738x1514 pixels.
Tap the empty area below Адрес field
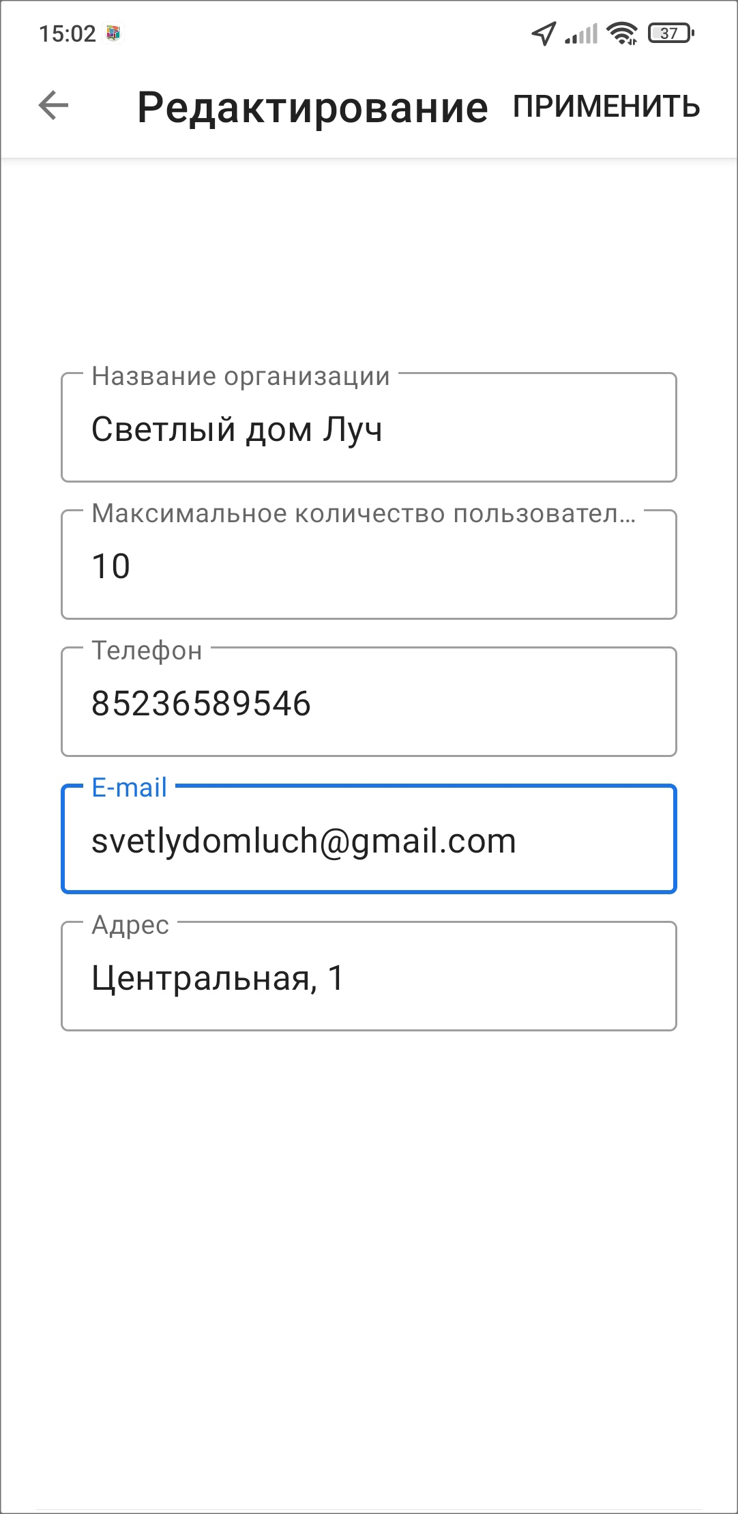point(368,1229)
